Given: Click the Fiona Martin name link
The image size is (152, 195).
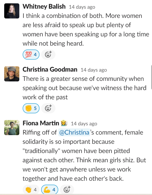Looking at the screenshot, I should 41,123.
